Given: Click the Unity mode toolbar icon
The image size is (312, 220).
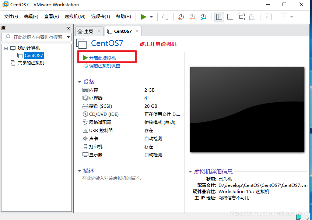Looking at the screenshot, I should tap(252, 17).
